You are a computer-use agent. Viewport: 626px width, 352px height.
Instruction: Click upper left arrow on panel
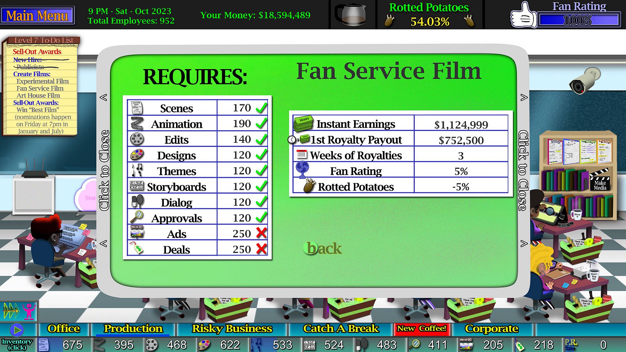(103, 97)
